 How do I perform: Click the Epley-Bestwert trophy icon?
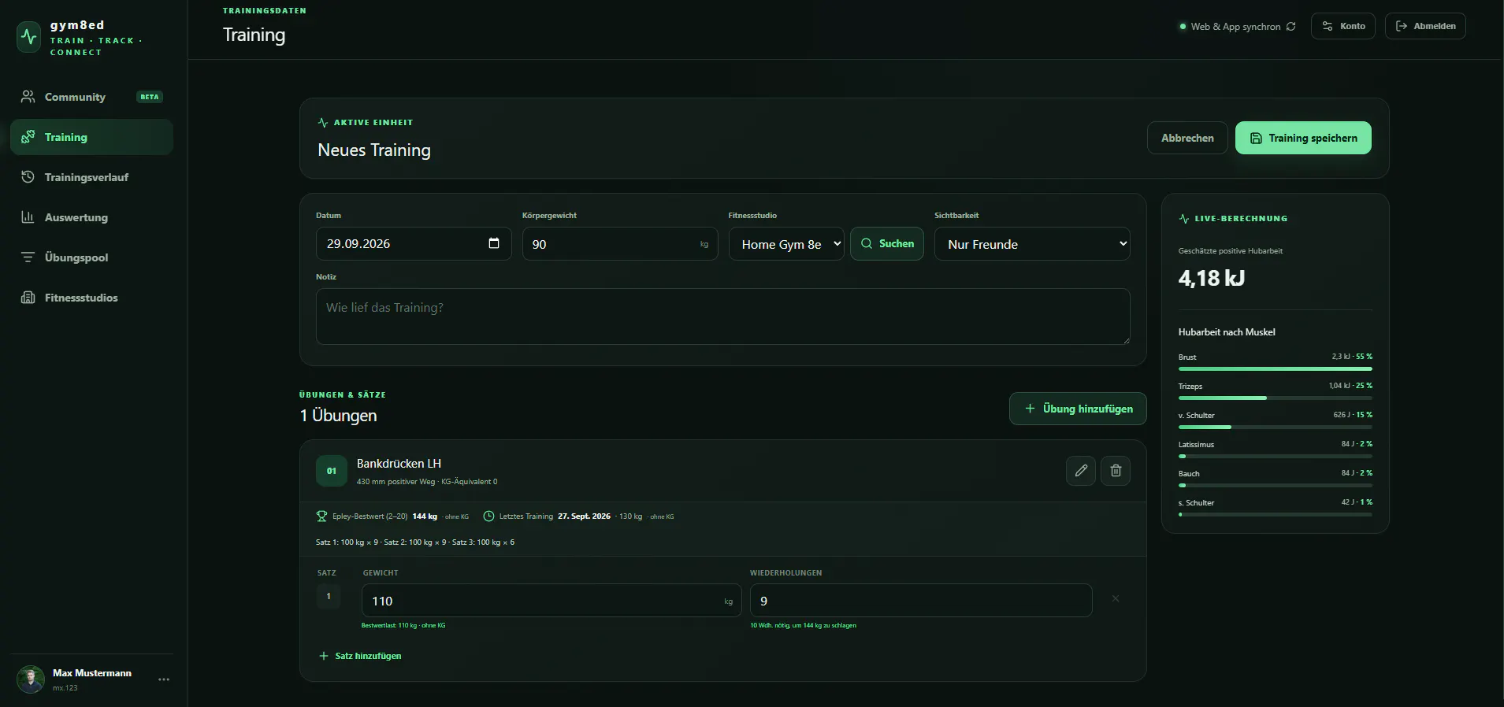click(321, 516)
